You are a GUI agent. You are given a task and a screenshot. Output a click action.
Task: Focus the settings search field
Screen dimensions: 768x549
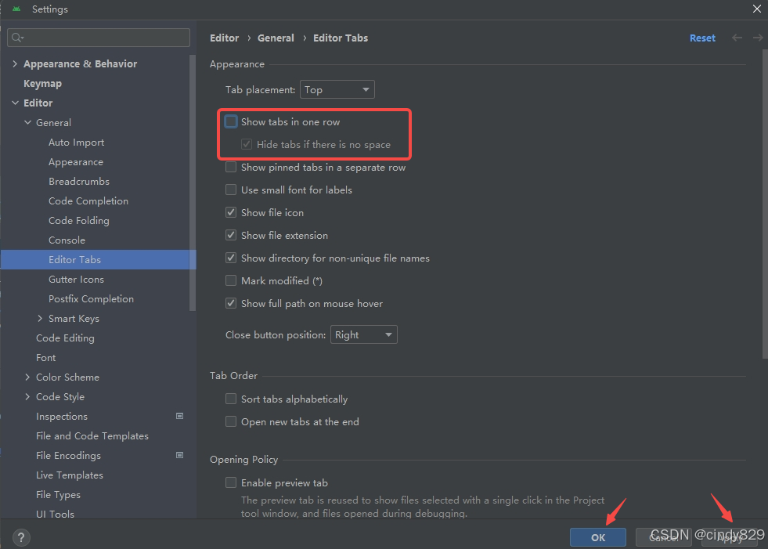tap(99, 38)
